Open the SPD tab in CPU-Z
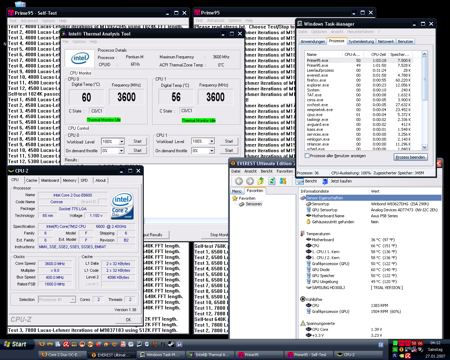 [x=84, y=180]
